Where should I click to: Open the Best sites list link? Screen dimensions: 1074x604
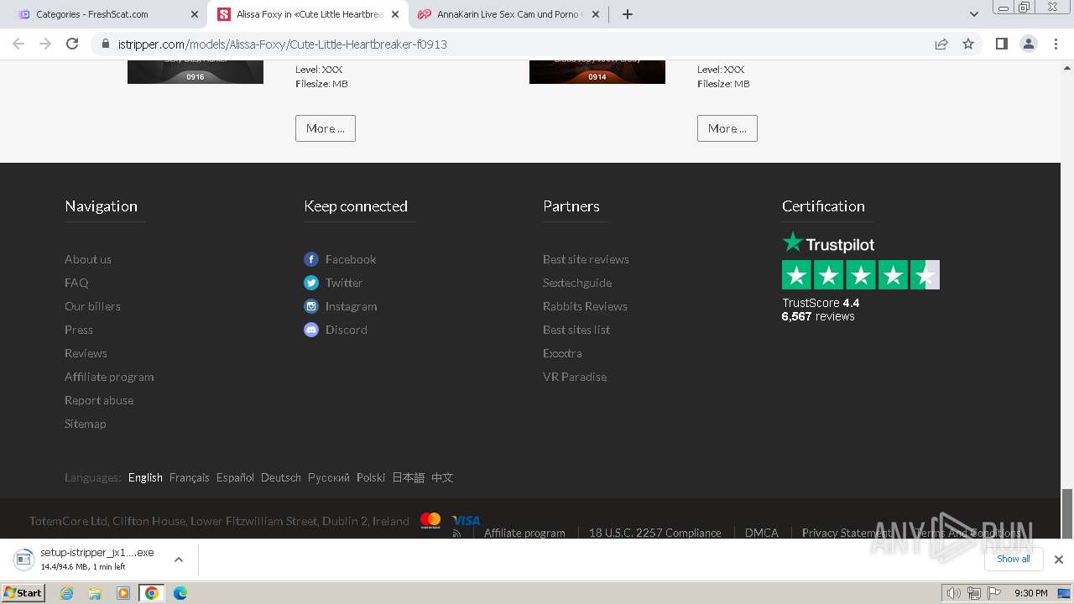[576, 330]
